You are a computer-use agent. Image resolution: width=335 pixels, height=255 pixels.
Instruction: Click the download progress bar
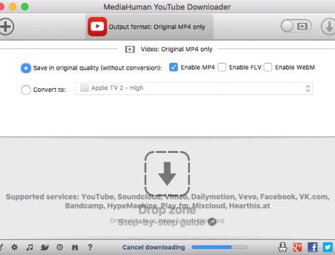[x=219, y=247]
